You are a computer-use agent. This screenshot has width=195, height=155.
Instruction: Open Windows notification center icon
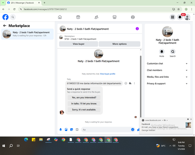click(x=190, y=146)
